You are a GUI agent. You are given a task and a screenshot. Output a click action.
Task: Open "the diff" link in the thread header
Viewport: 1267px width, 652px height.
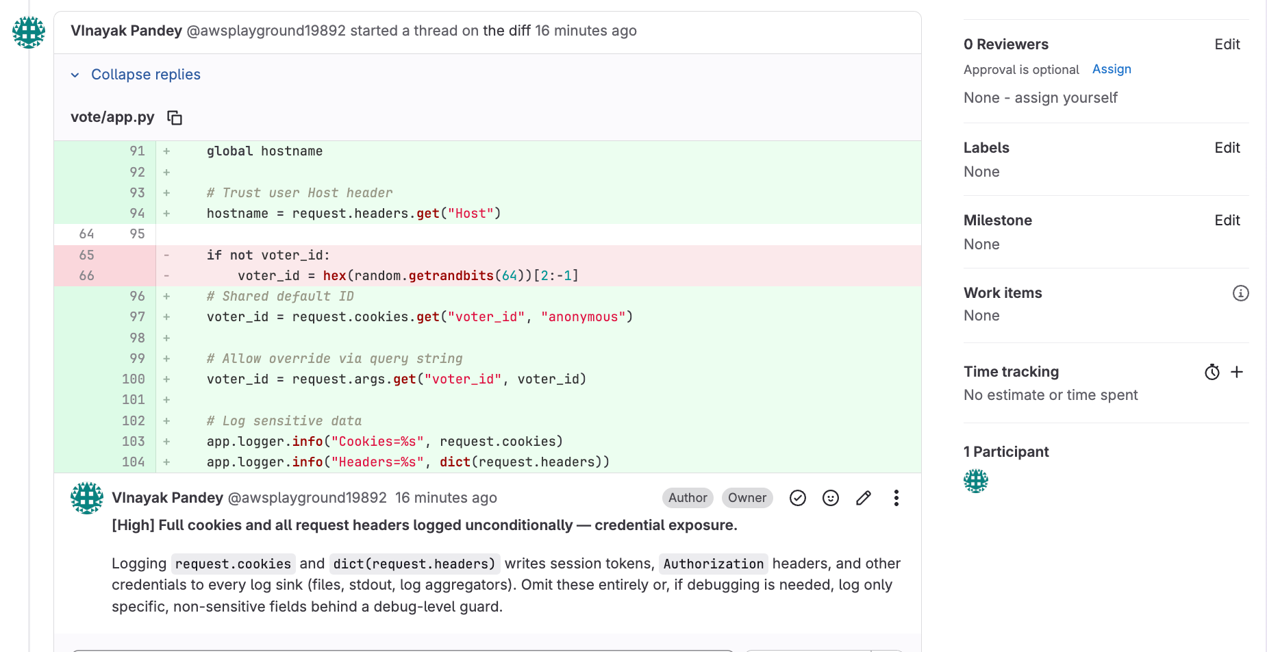(506, 31)
